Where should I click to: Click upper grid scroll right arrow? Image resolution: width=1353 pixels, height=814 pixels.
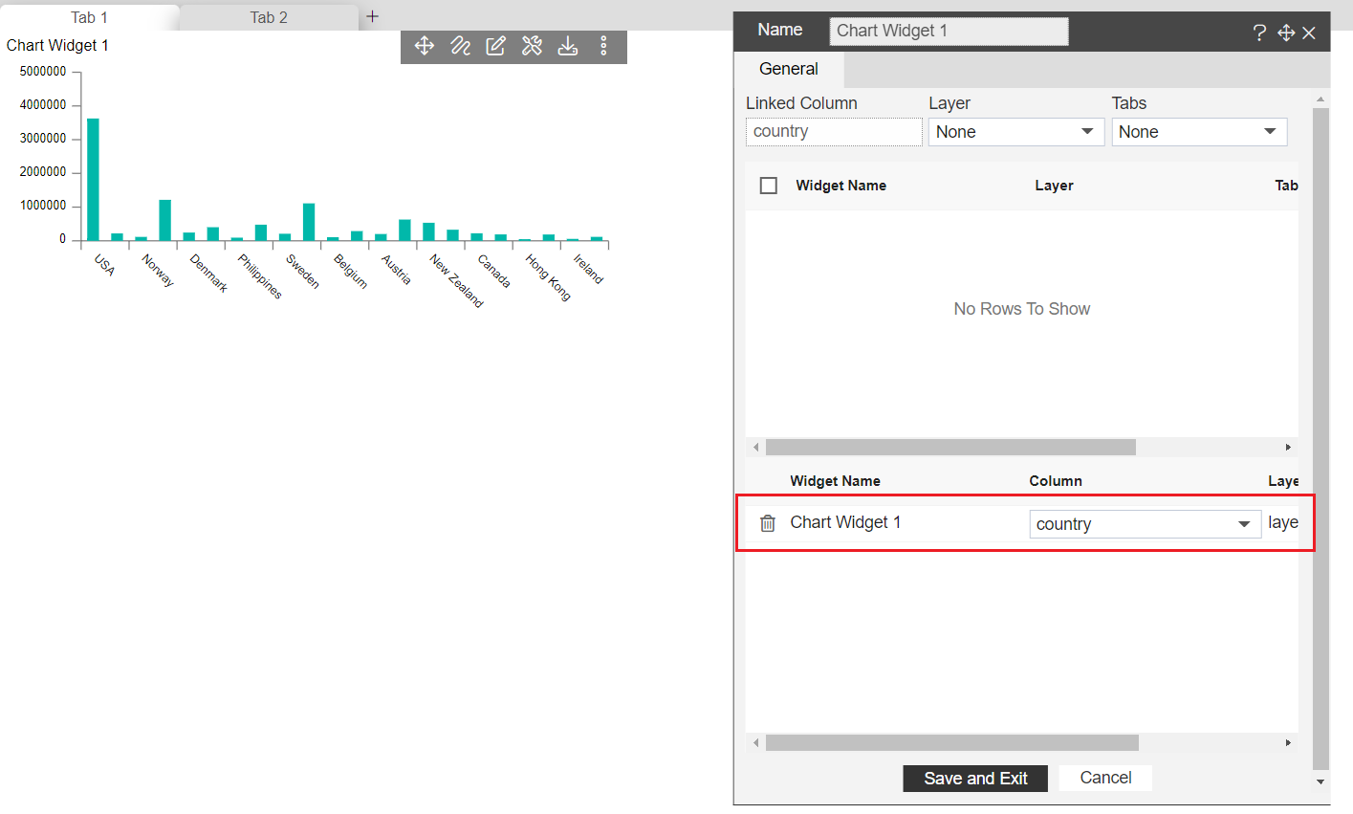click(1288, 448)
